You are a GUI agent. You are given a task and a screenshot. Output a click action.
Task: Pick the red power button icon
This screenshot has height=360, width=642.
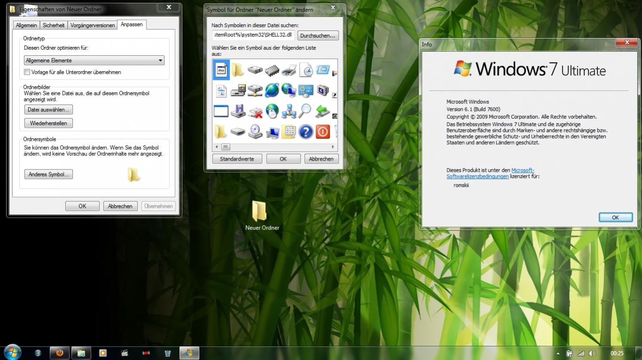pyautogui.click(x=323, y=132)
